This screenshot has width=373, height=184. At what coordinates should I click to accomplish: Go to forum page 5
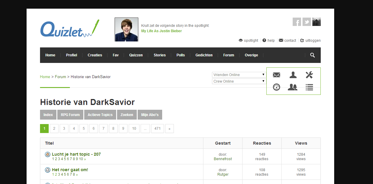84,129
